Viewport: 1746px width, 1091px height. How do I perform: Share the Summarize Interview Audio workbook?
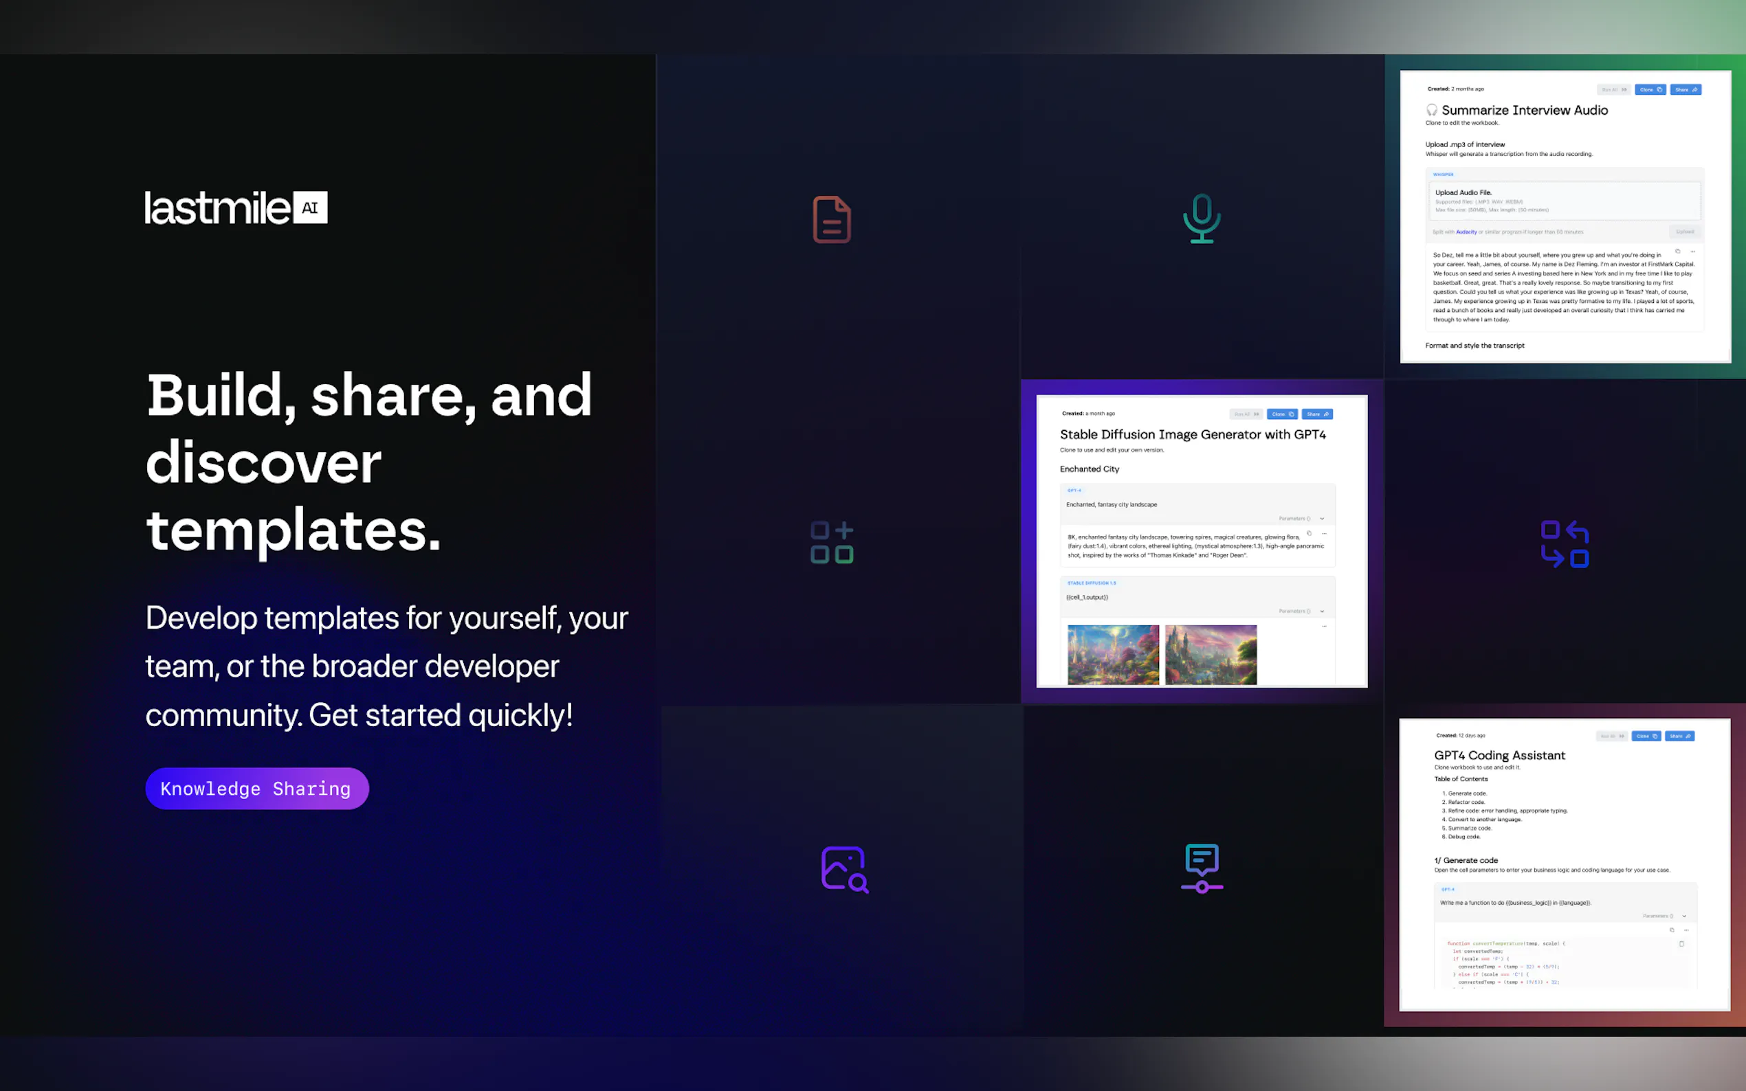point(1685,89)
